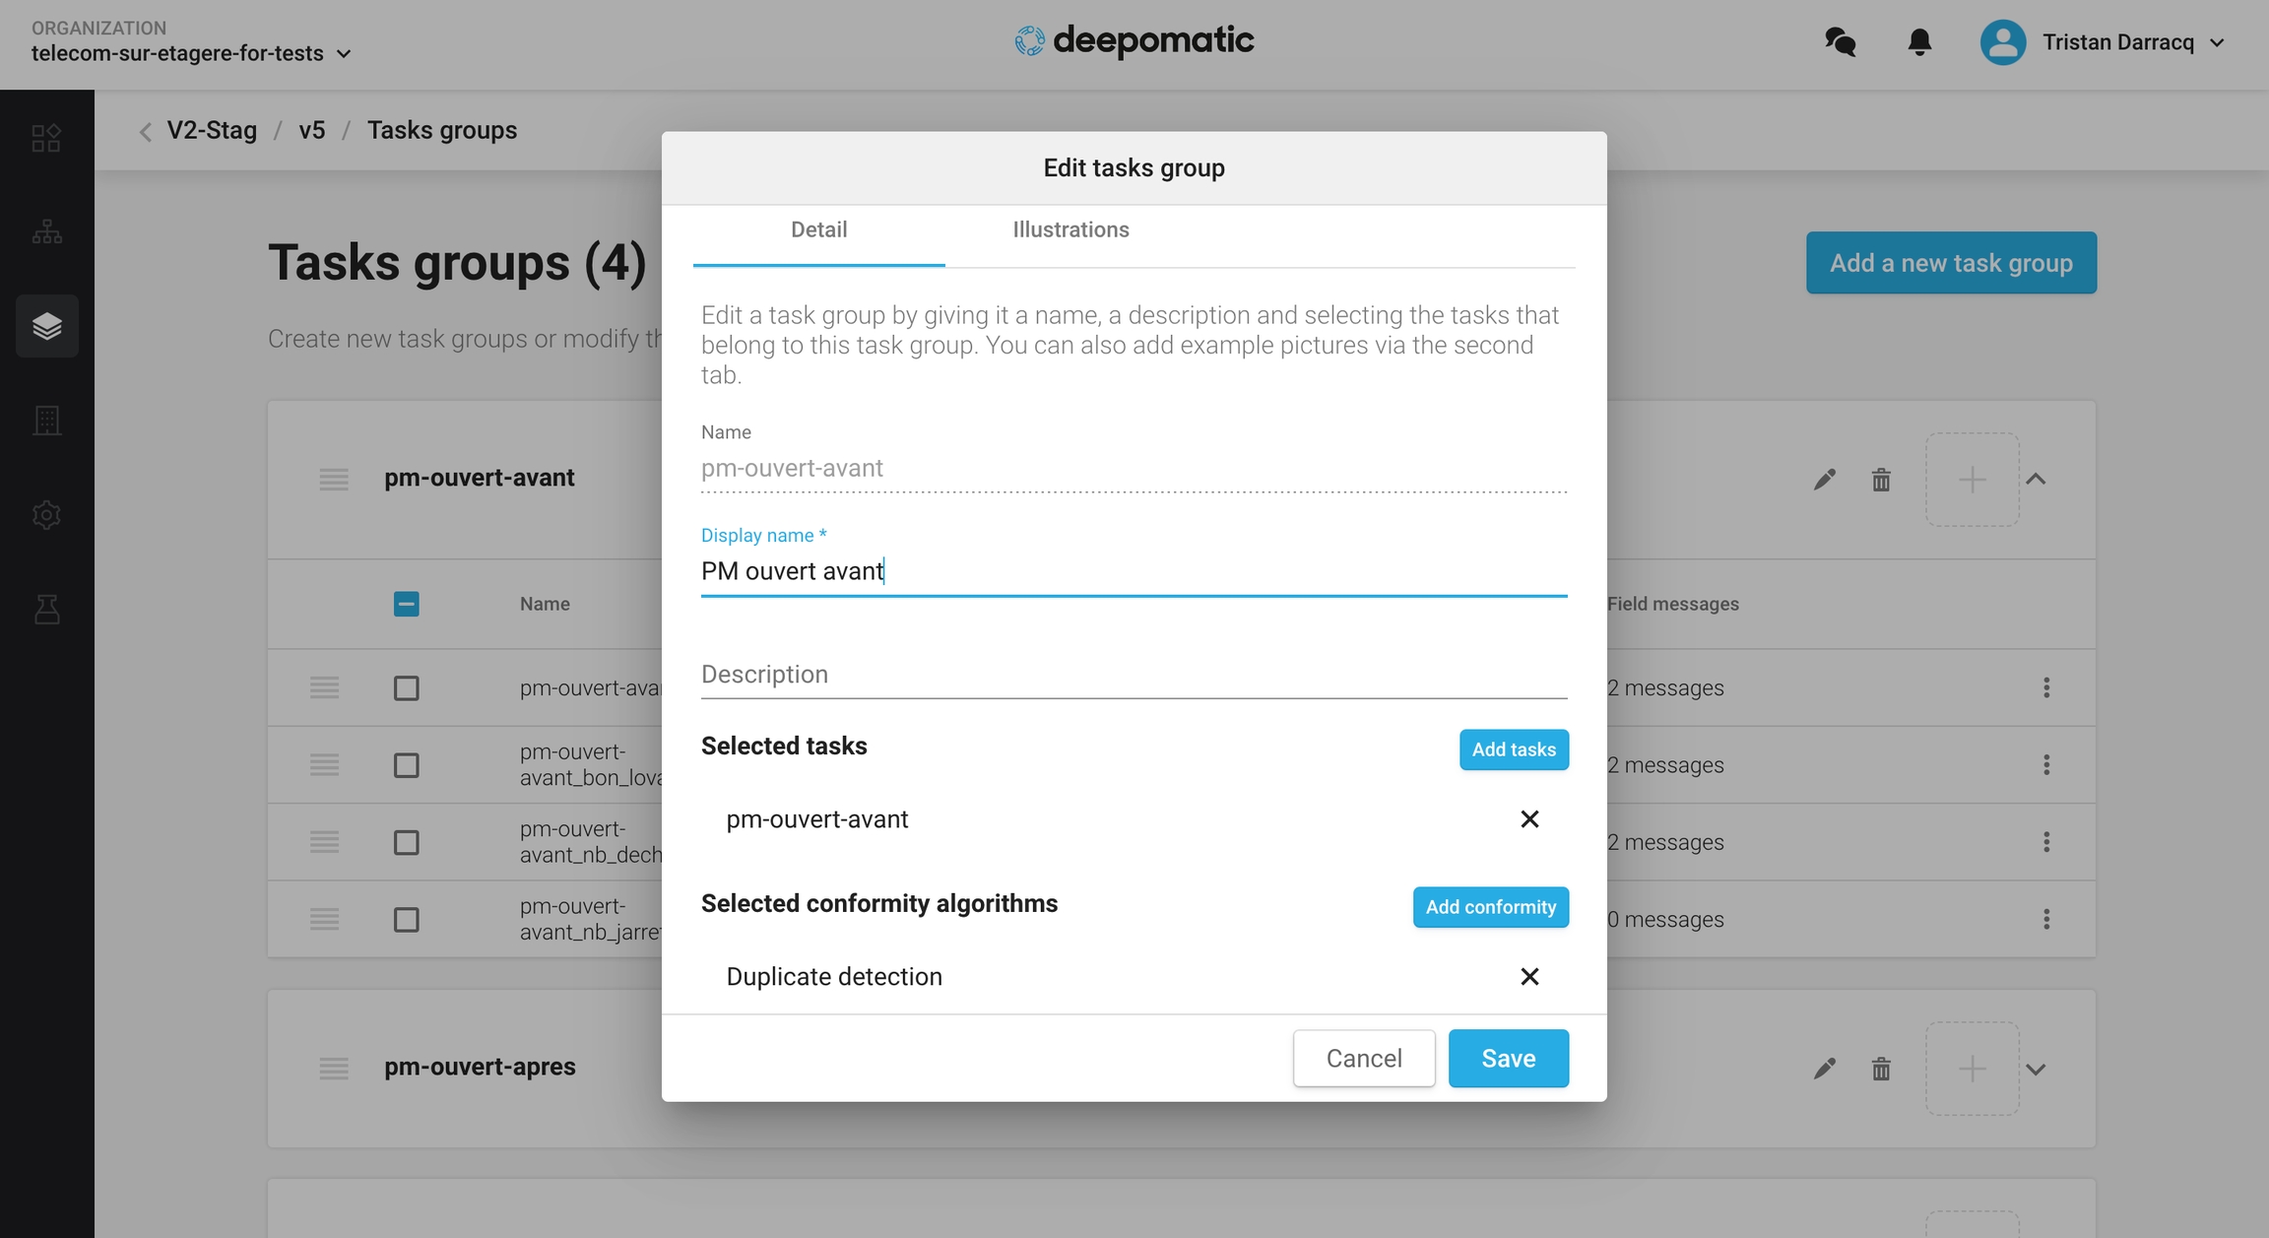Screen dimensions: 2269x1238
Task: Click the notifications bell icon
Action: pyautogui.click(x=1919, y=42)
